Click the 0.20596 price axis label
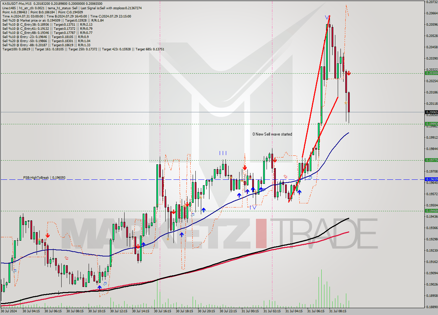 pyautogui.click(x=431, y=25)
